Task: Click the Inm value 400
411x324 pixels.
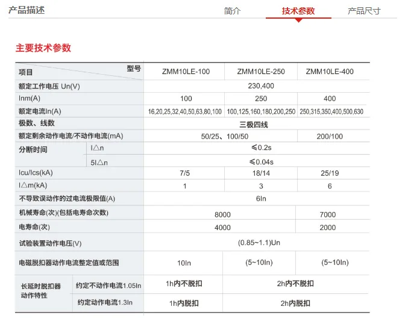Action: pos(330,99)
